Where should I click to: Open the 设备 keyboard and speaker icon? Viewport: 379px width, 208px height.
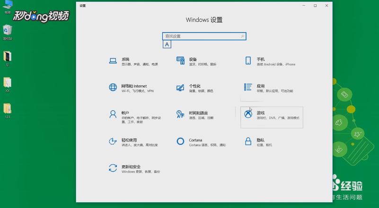[x=180, y=60]
